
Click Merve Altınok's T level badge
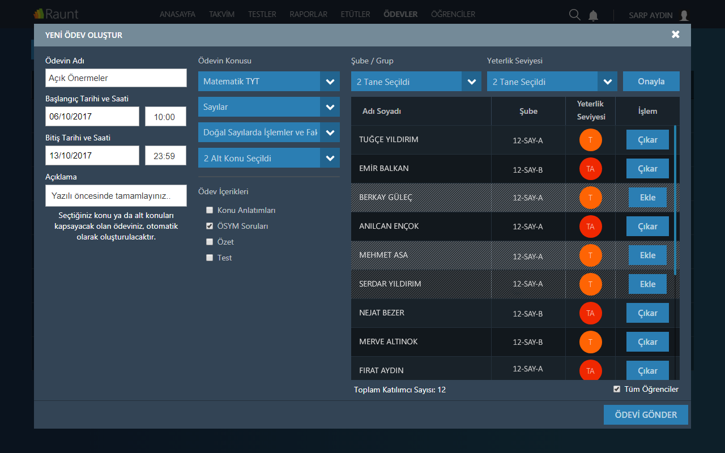click(591, 342)
